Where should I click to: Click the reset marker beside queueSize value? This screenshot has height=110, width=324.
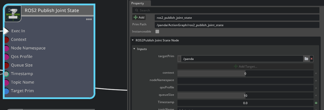click(x=316, y=96)
